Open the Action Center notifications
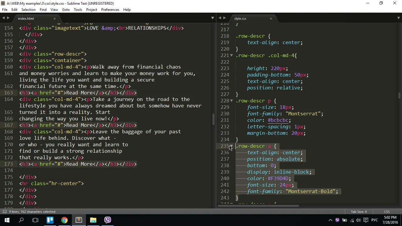 coord(366,220)
